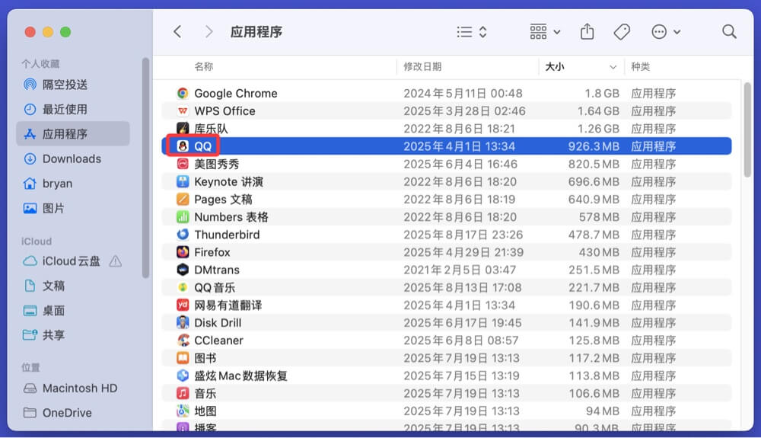Image resolution: width=761 pixels, height=438 pixels.
Task: Select 隔空投送 in sidebar
Action: click(73, 85)
